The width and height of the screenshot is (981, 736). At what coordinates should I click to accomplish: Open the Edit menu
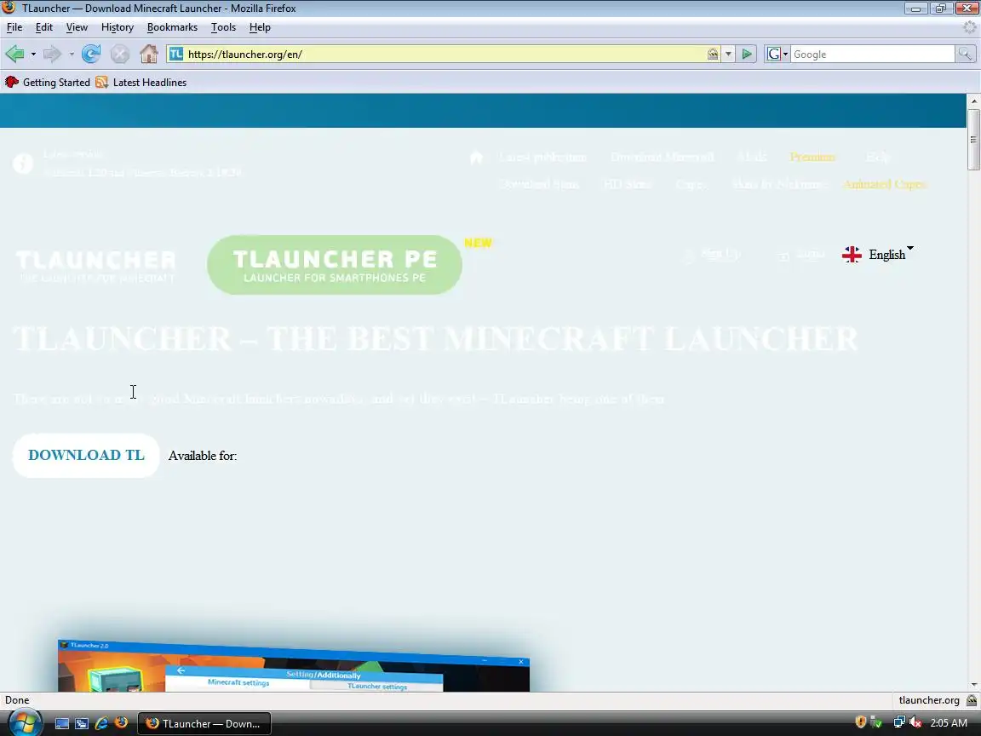coord(43,27)
